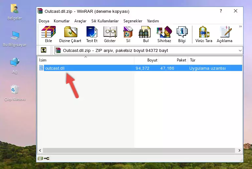Open the Araçlar menu
Image resolution: width=252 pixels, height=169 pixels.
coord(80,21)
